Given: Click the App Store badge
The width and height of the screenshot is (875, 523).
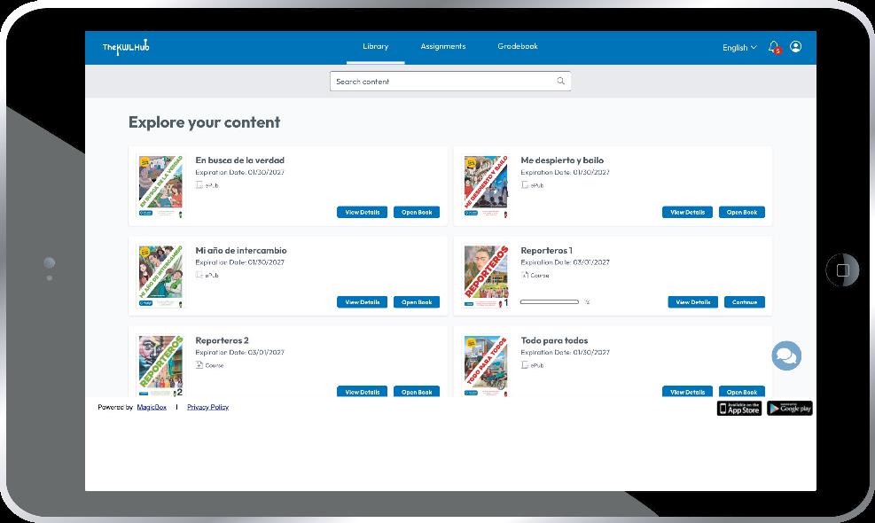Looking at the screenshot, I should point(739,408).
